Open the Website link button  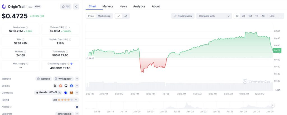43,79
